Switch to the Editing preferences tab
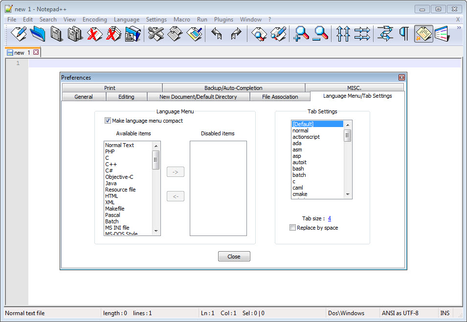Image resolution: width=467 pixels, height=322 pixels. pyautogui.click(x=126, y=97)
